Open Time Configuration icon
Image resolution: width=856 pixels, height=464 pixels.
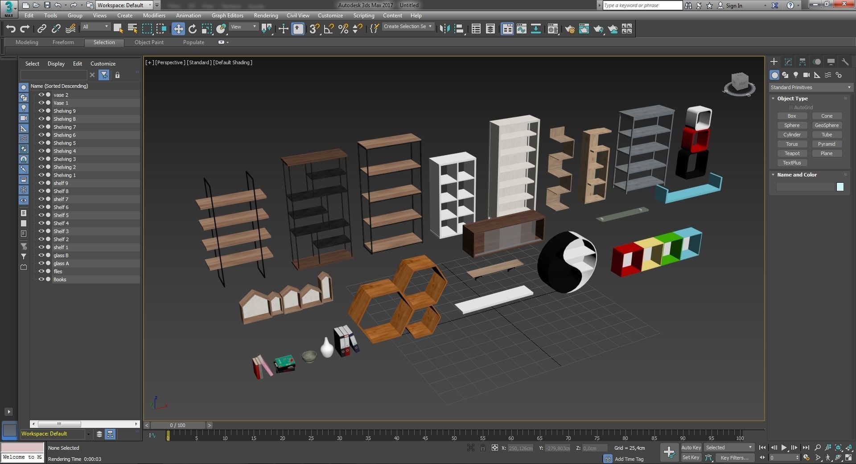807,457
